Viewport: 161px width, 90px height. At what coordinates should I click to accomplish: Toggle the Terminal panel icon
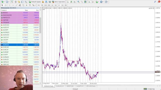(22, 2)
